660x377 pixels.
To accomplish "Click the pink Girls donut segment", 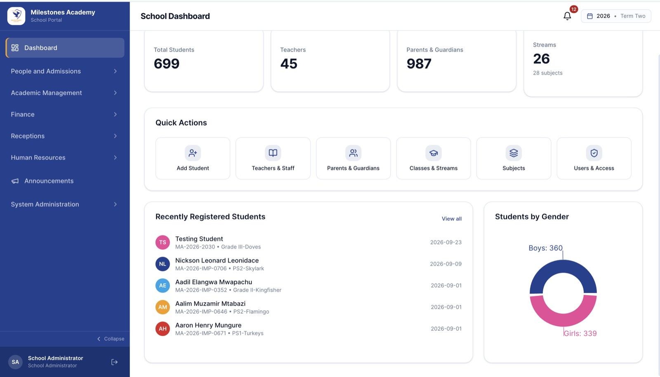I will [563, 319].
